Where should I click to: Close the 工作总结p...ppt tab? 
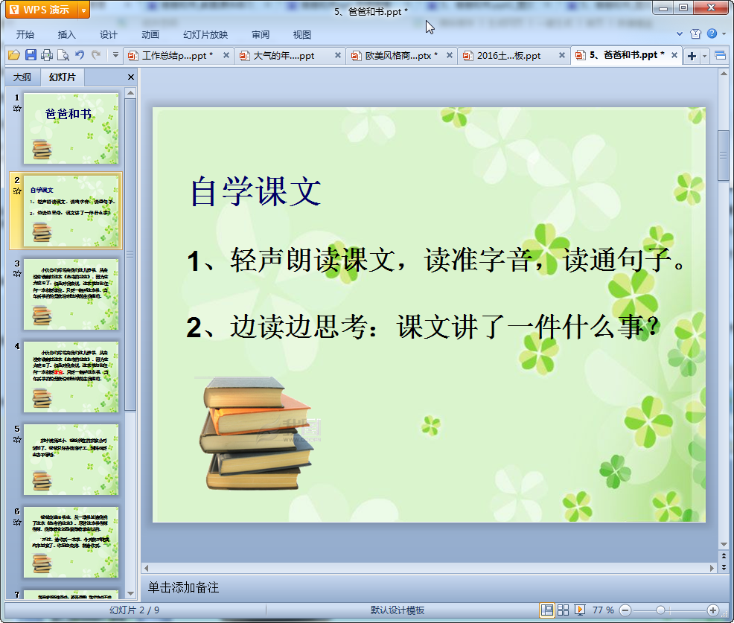(226, 55)
